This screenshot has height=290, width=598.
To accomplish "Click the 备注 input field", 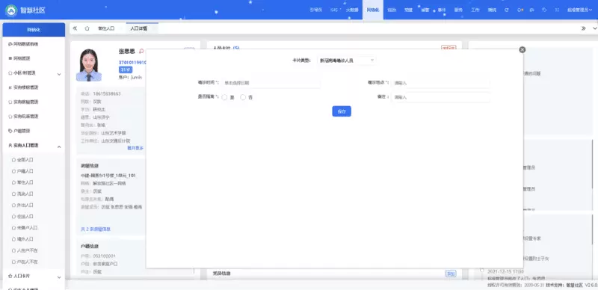I will pos(440,97).
